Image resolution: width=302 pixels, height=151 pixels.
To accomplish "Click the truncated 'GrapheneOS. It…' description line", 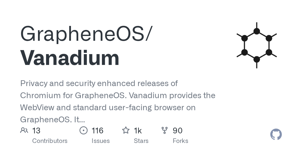I will (52, 120).
